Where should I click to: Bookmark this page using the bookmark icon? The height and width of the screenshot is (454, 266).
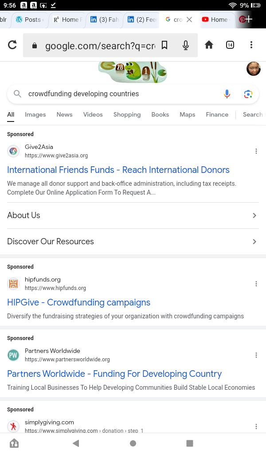[x=164, y=45]
